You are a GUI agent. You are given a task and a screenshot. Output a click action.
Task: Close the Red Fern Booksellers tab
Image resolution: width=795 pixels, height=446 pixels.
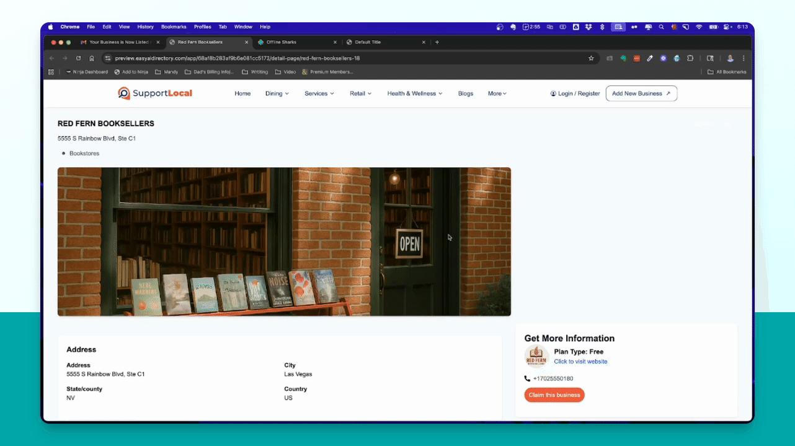(246, 42)
